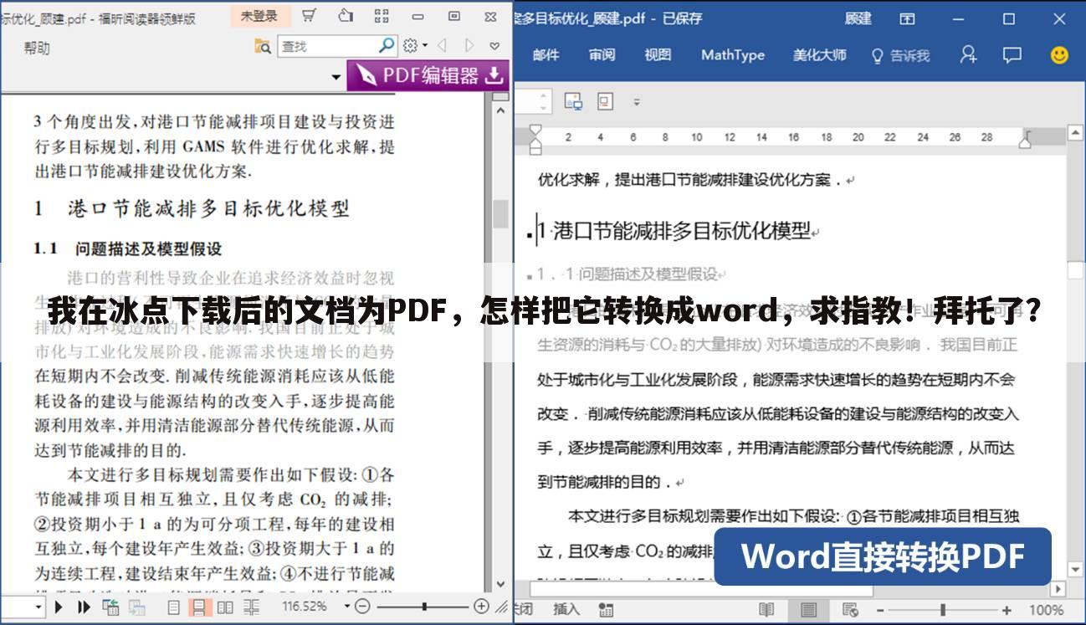Open the page number dropdown in Foxit
1086x625 pixels.
(39, 607)
